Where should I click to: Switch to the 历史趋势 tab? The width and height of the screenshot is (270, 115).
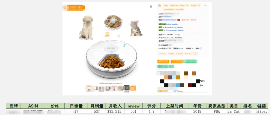[x=179, y=54]
